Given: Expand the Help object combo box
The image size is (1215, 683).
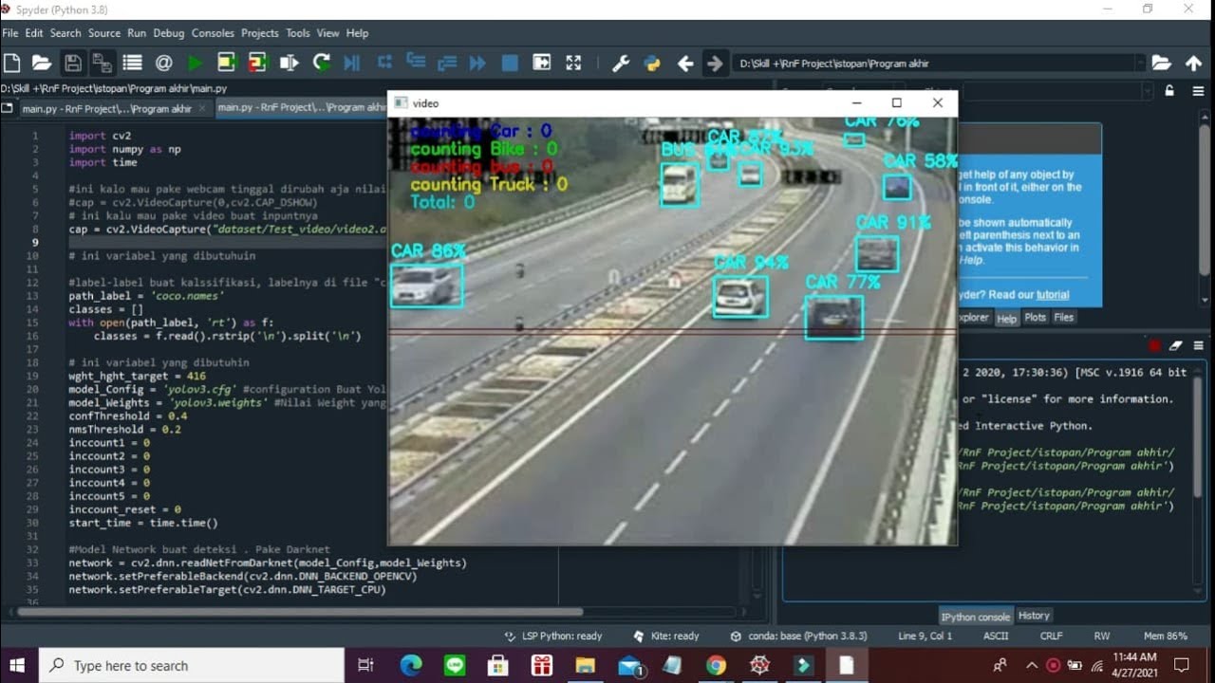Looking at the screenshot, I should [1149, 91].
